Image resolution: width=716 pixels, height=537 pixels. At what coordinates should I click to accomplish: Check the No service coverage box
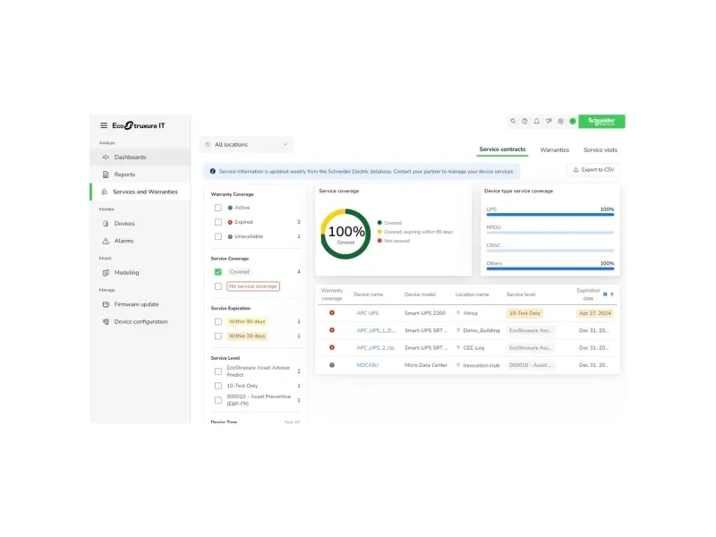(x=218, y=286)
